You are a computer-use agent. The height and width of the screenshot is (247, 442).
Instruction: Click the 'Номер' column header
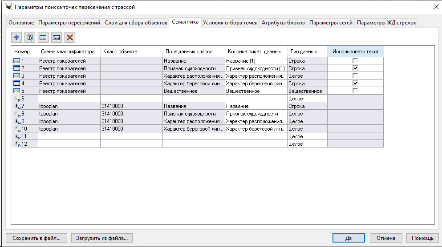tap(25, 52)
